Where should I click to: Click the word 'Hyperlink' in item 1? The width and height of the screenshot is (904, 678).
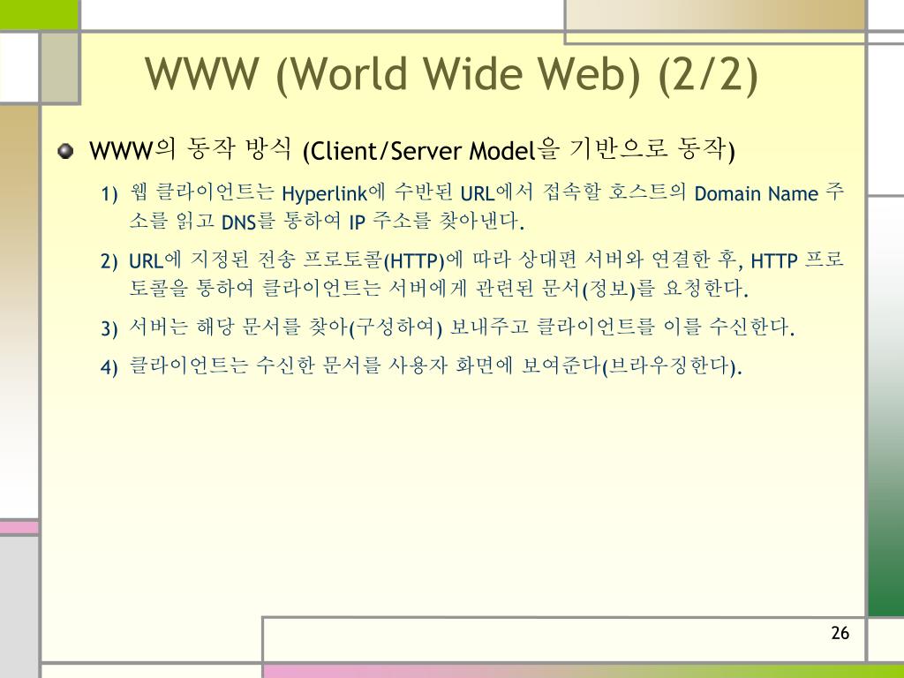point(324,193)
